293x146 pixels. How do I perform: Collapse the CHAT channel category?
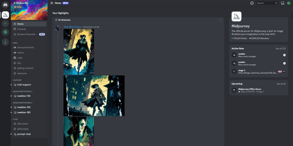point(15,119)
